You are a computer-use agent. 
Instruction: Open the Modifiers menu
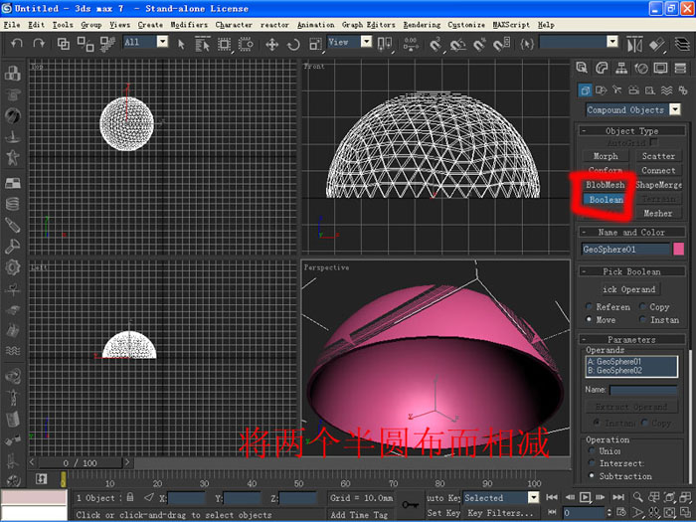coord(189,25)
